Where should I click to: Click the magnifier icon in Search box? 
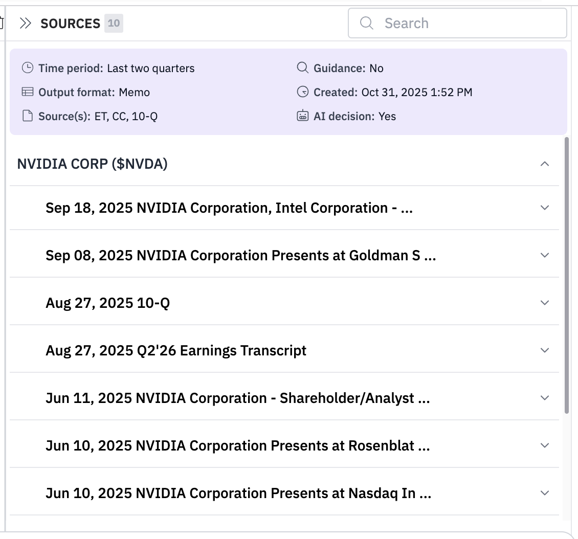point(366,23)
